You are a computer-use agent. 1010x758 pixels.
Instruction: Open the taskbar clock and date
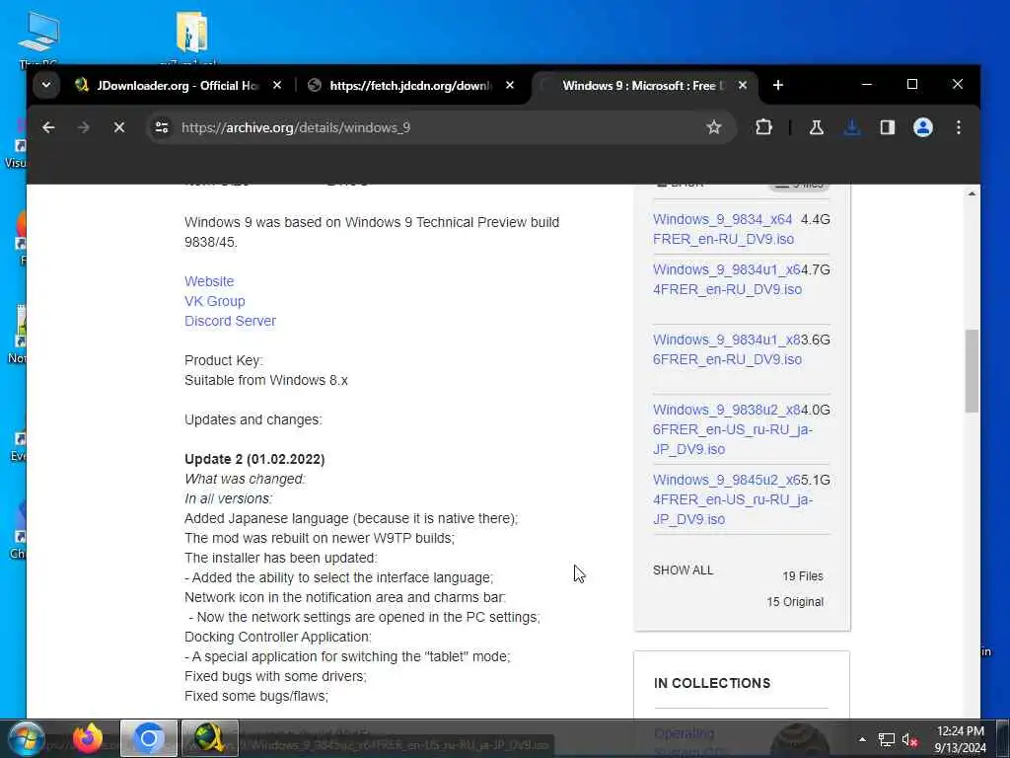click(961, 739)
